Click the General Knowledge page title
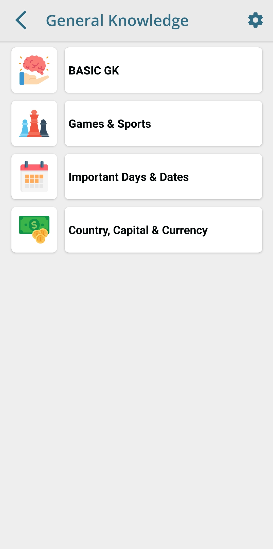 [x=117, y=21]
